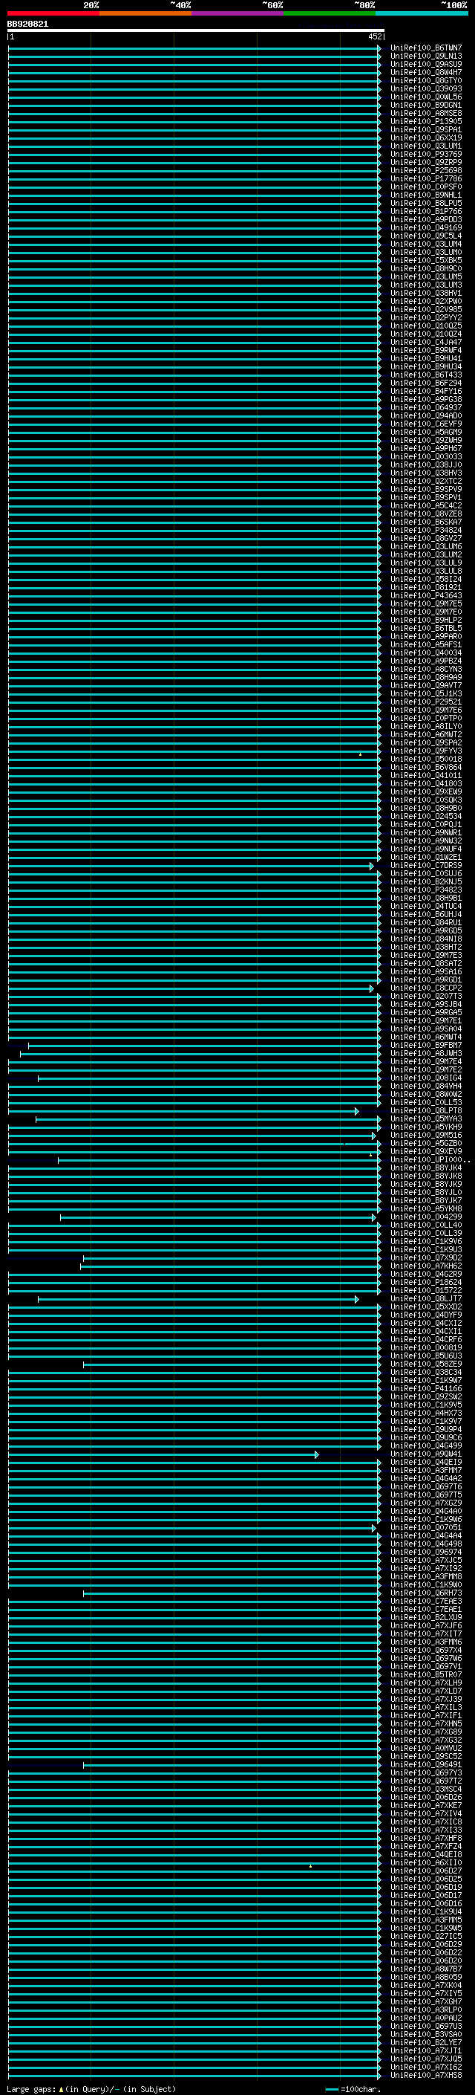The height and width of the screenshot is (2095, 475).
Task: Select hit label UniRef100_P13905
Action: point(426,121)
